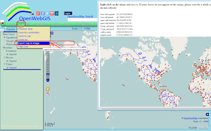Click the blue plus overview map button
This screenshot has width=211, height=131.
click(x=207, y=114)
